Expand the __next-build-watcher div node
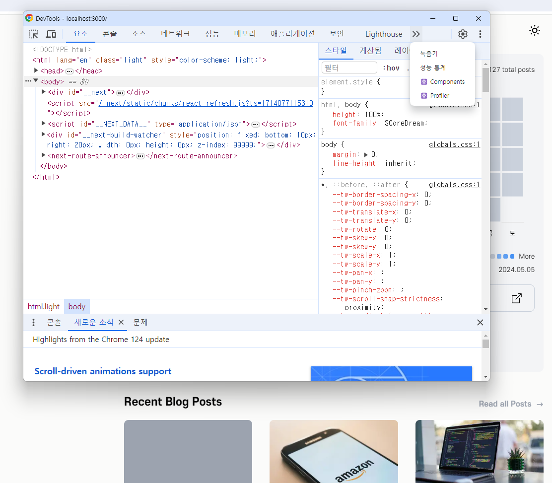This screenshot has height=483, width=552. (x=43, y=135)
